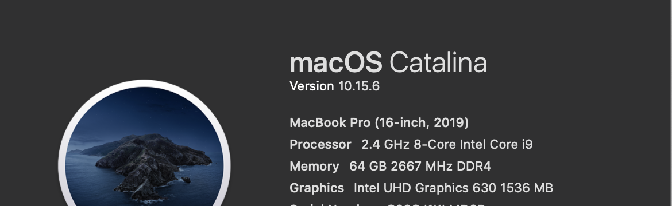Click the Memory label
This screenshot has height=206, width=672.
click(314, 167)
